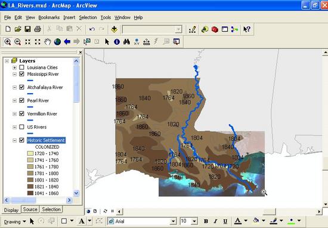Close the table of contents panel
The width and height of the screenshot is (328, 228).
(81, 52)
